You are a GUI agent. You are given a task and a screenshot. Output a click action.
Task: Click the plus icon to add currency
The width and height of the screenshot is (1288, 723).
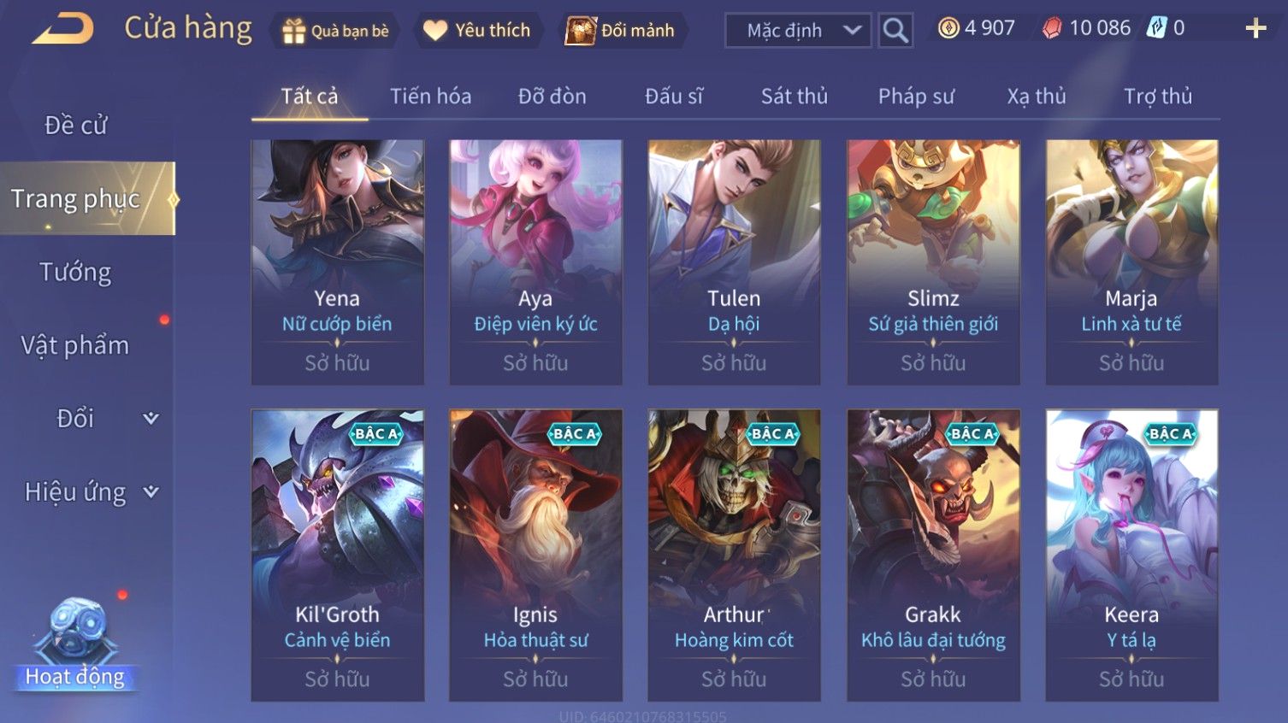pos(1256,29)
